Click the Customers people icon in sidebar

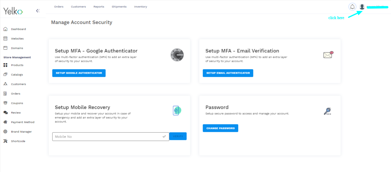pos(5,84)
